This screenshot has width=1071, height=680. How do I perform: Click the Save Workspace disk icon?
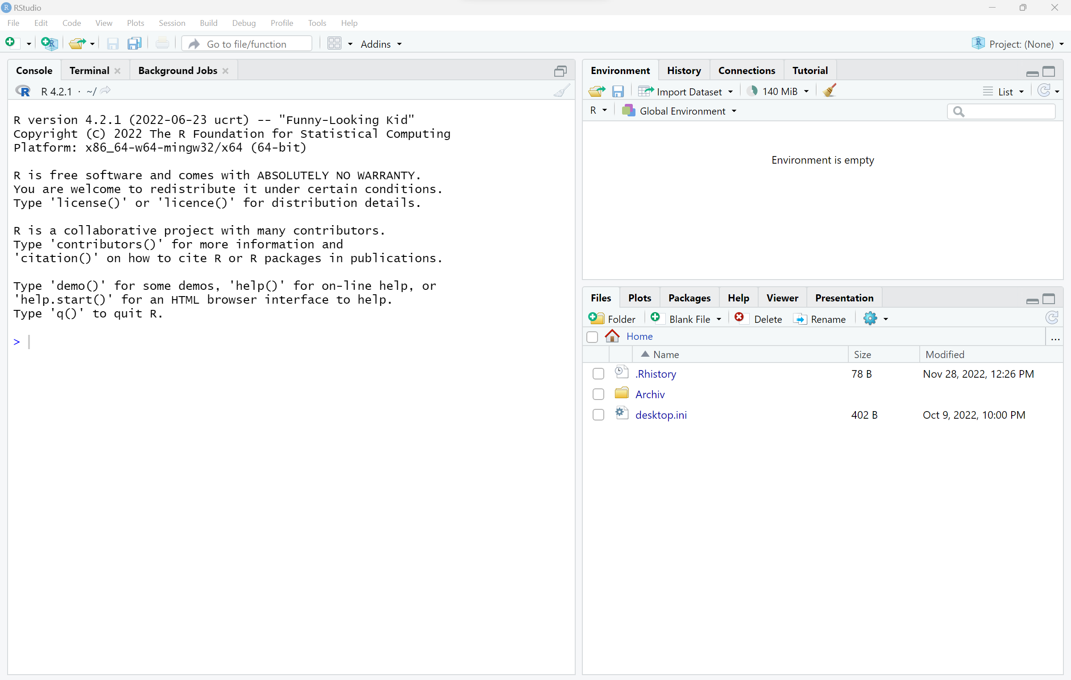coord(618,91)
